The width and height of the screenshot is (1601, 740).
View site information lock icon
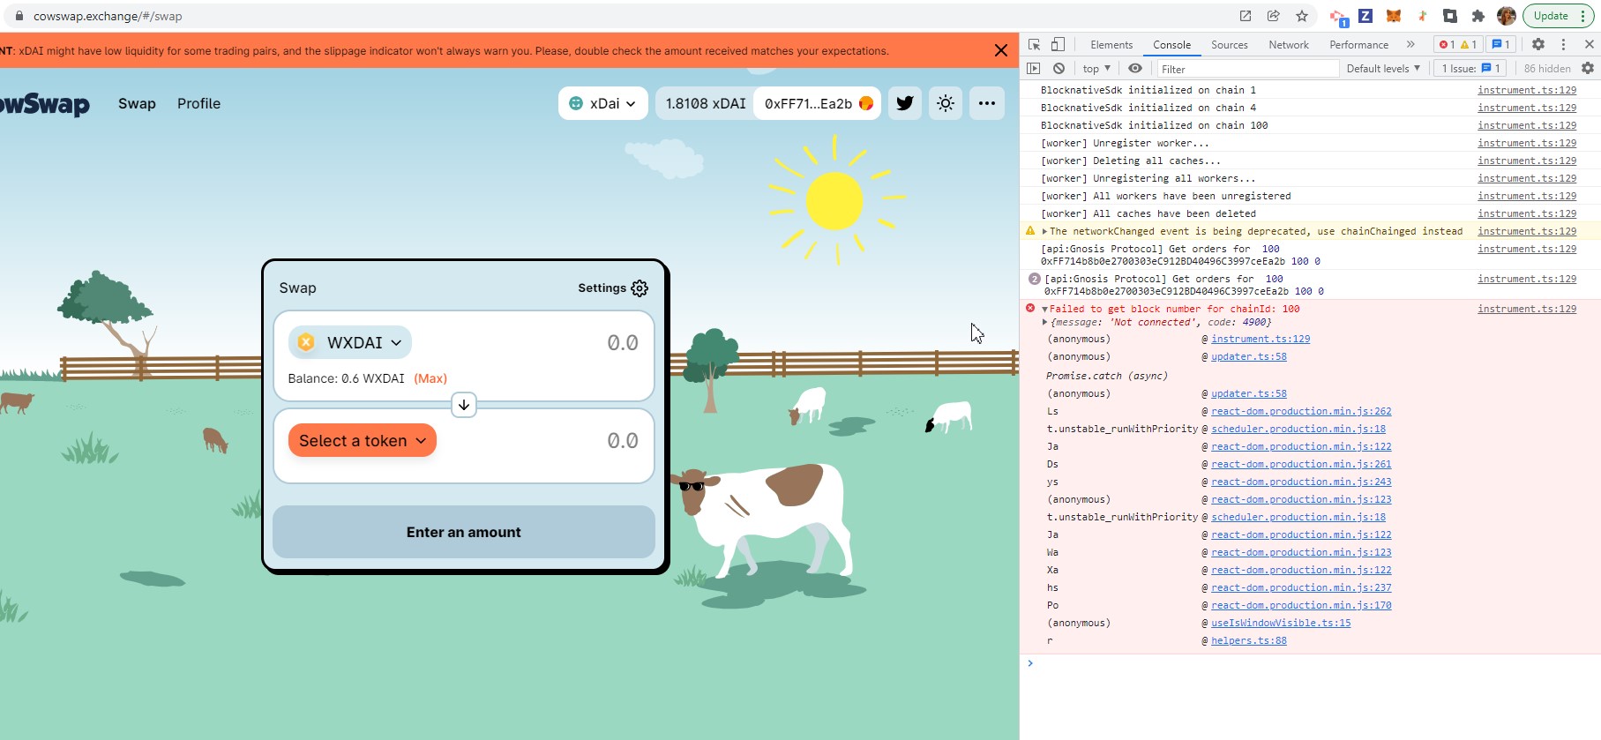pos(19,16)
